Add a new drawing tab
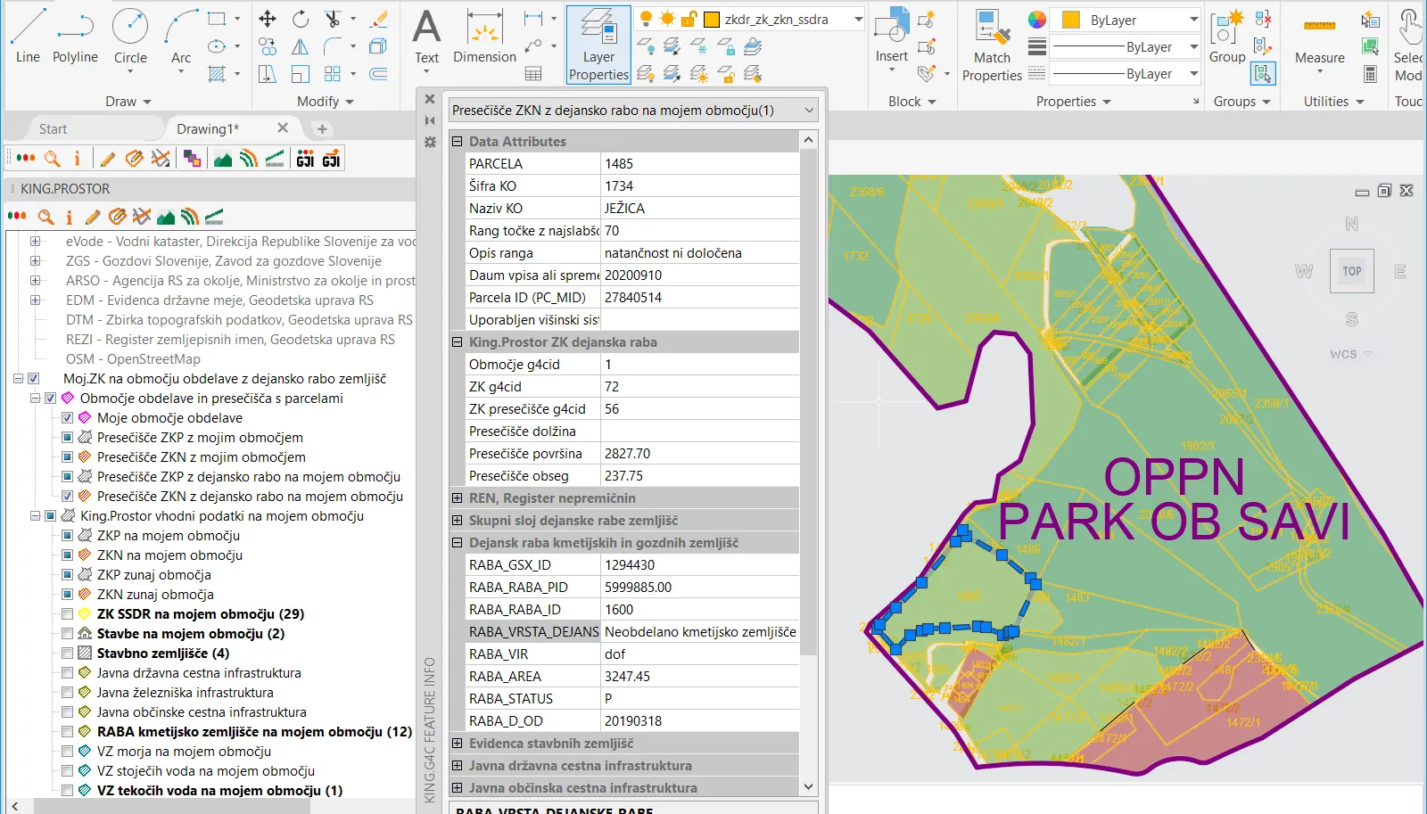The width and height of the screenshot is (1427, 814). [322, 129]
